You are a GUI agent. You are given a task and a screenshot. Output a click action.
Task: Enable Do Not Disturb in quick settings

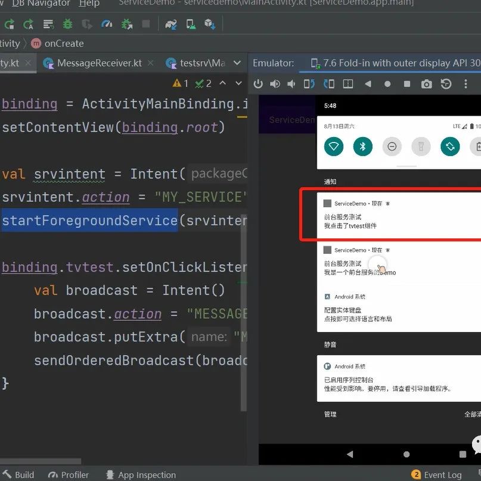click(x=392, y=147)
